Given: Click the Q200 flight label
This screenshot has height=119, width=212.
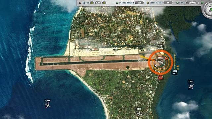Looking at the screenshot, I should coord(47,101).
